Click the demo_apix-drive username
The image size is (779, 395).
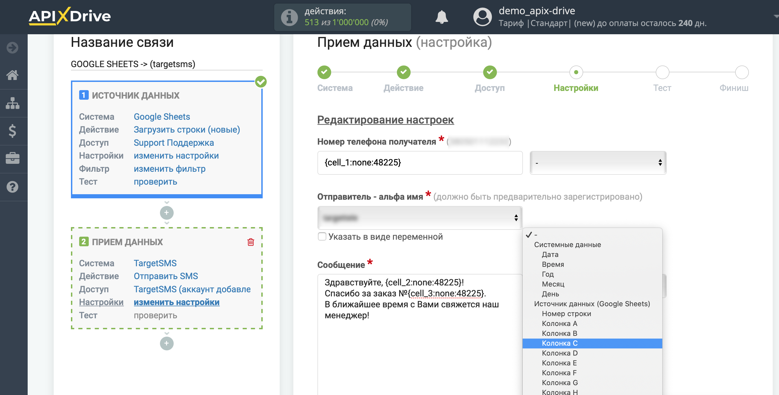point(537,11)
